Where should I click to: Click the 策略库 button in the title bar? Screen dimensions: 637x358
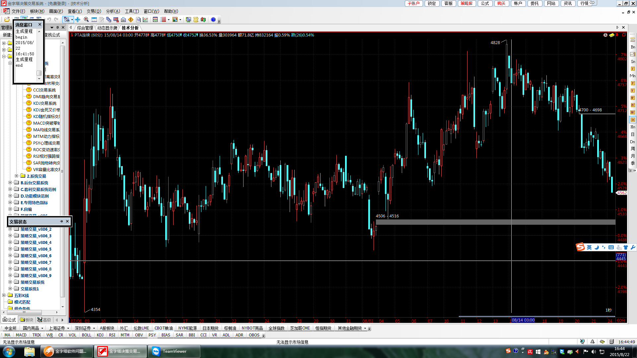[466, 3]
